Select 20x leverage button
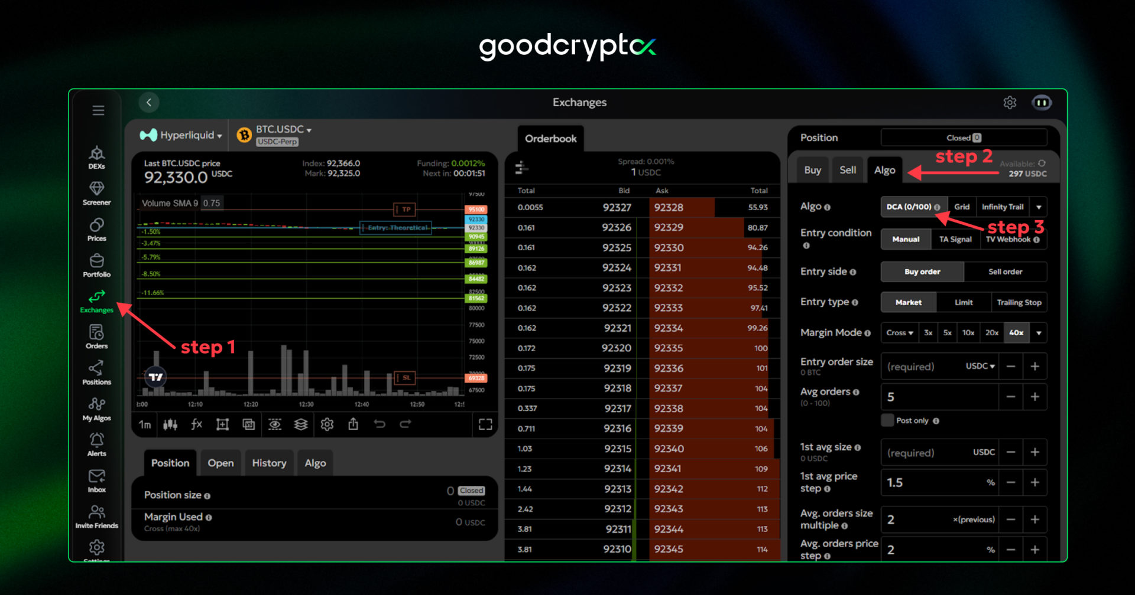Screen dimensions: 1135x595 pos(991,333)
